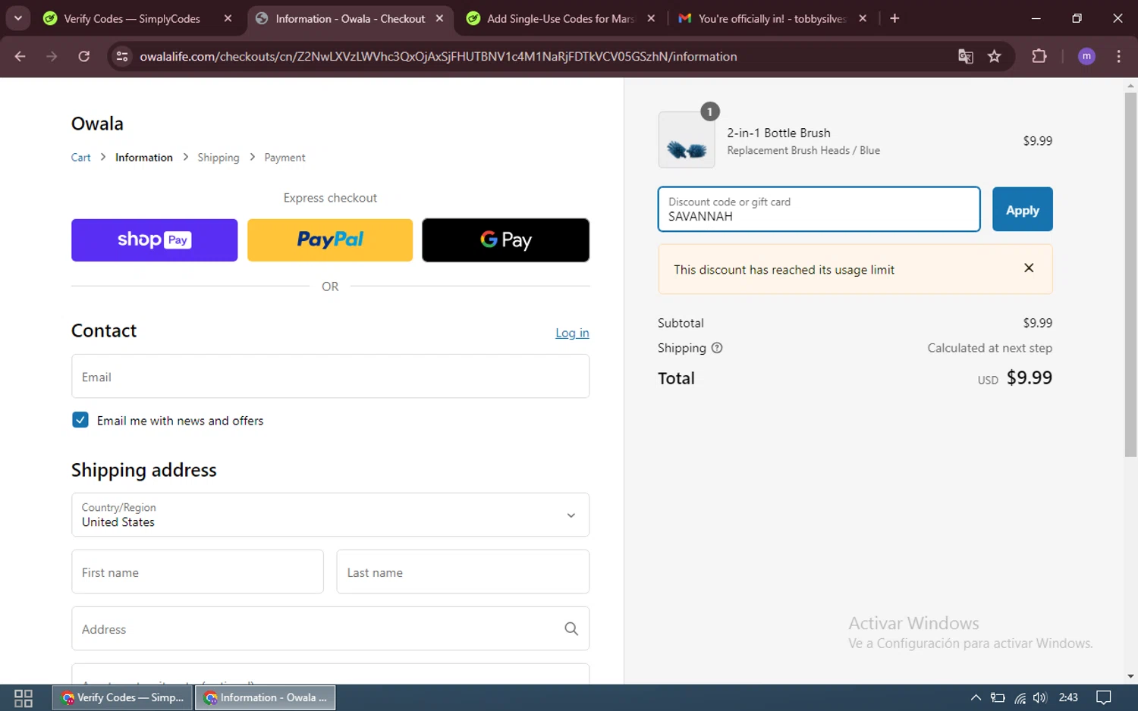This screenshot has width=1138, height=711.
Task: Click the Last name field
Action: 463,572
